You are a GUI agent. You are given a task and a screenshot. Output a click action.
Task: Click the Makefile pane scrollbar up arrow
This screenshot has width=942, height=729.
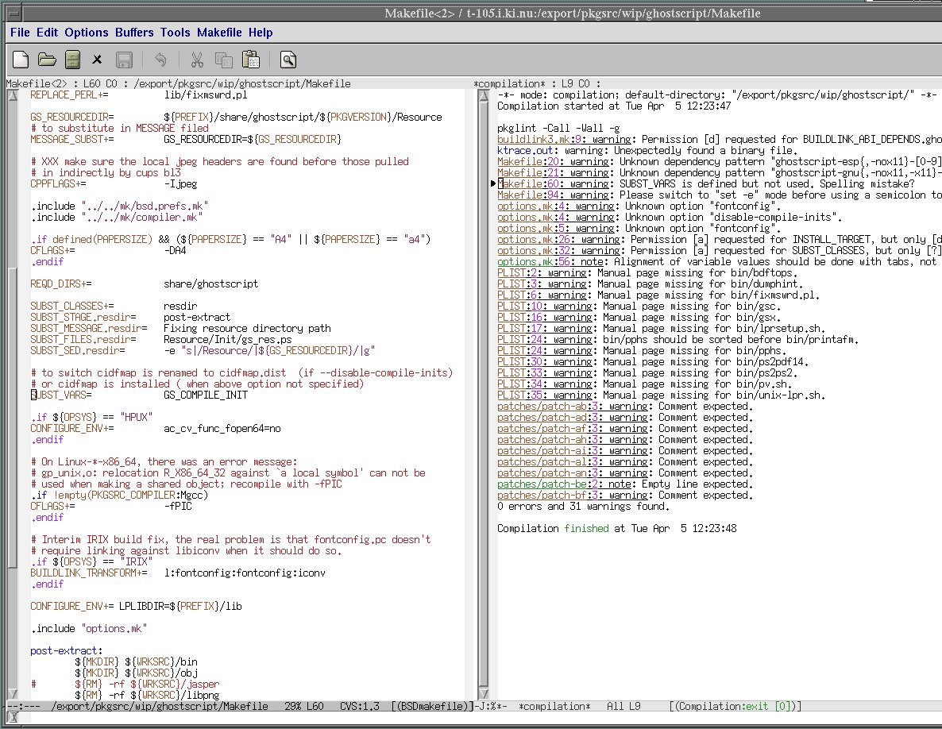coord(13,94)
